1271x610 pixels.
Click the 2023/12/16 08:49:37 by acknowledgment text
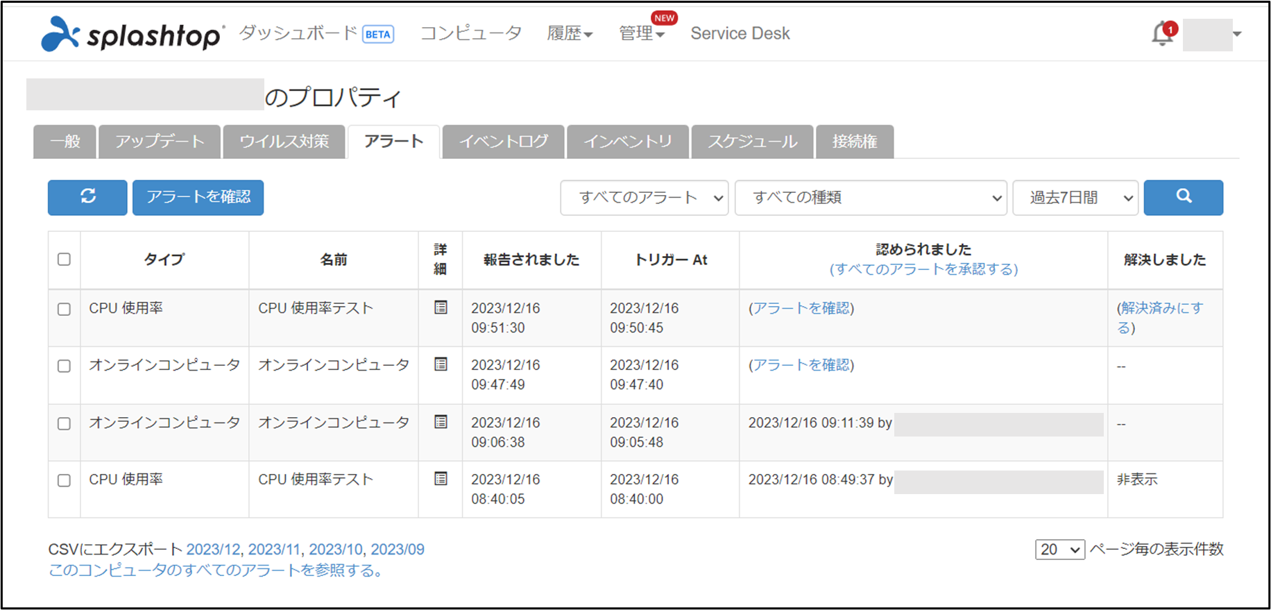coord(821,480)
